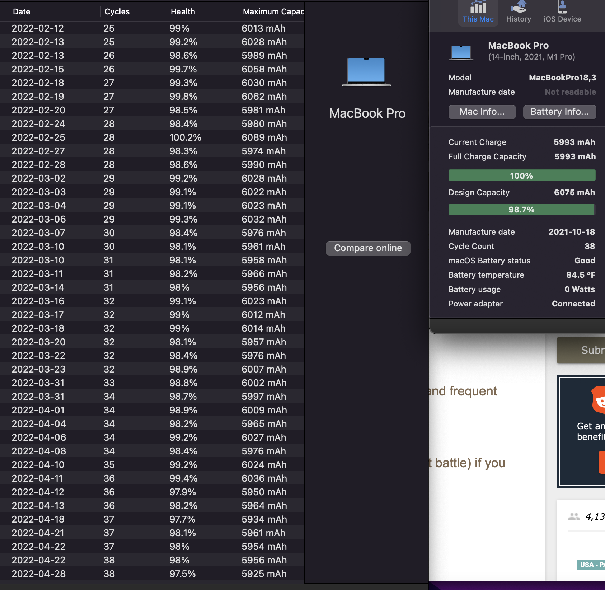This screenshot has width=605, height=590.
Task: Click the 6002 mAh capacity cell
Action: pos(264,383)
